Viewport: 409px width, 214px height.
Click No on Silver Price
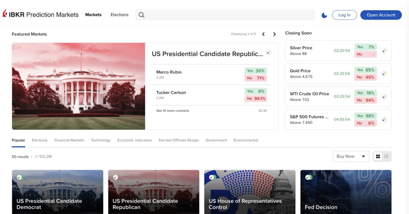(365, 54)
